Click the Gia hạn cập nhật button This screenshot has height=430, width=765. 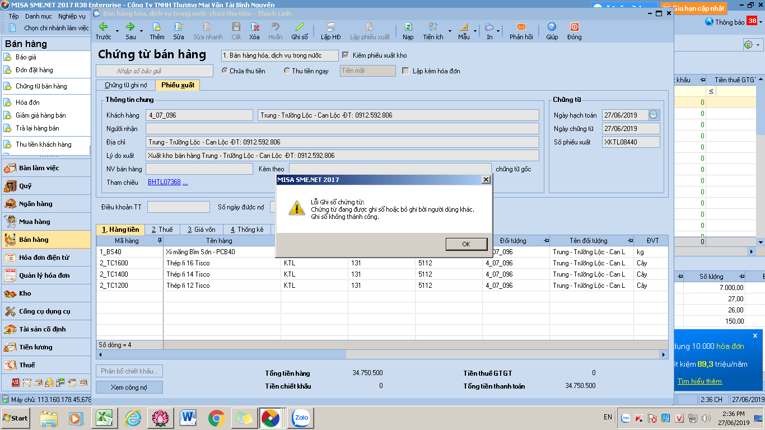click(x=695, y=8)
